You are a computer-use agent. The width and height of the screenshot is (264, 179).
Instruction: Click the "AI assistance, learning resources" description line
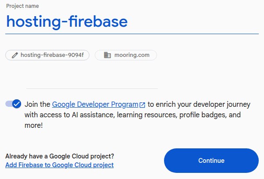point(133,115)
